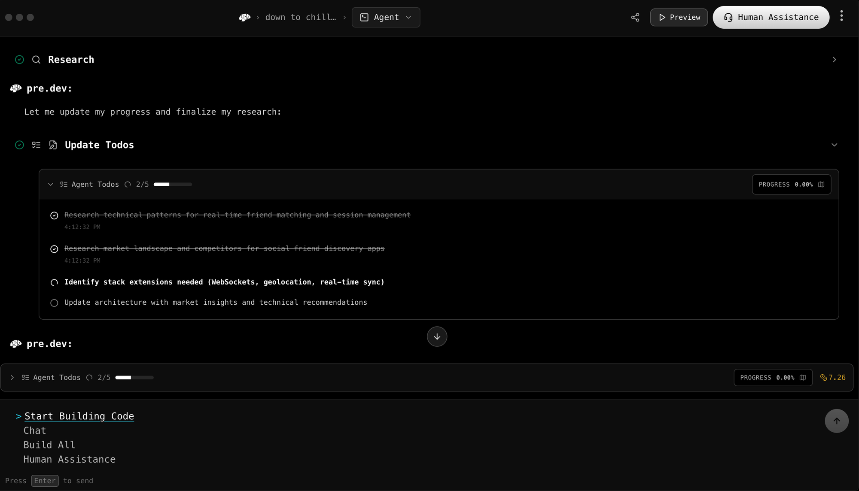Open the Agent mode dropdown
859x491 pixels.
coord(386,17)
